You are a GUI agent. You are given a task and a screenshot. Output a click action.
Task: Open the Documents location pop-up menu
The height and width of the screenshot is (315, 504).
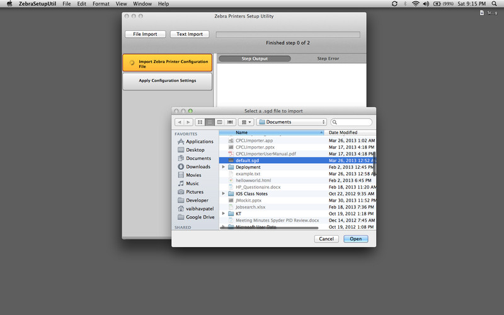coord(292,122)
